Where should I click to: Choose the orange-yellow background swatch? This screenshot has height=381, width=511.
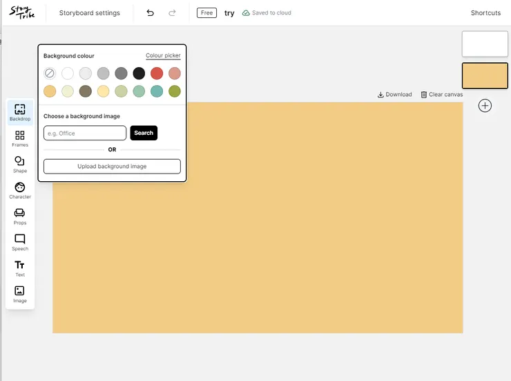[50, 91]
